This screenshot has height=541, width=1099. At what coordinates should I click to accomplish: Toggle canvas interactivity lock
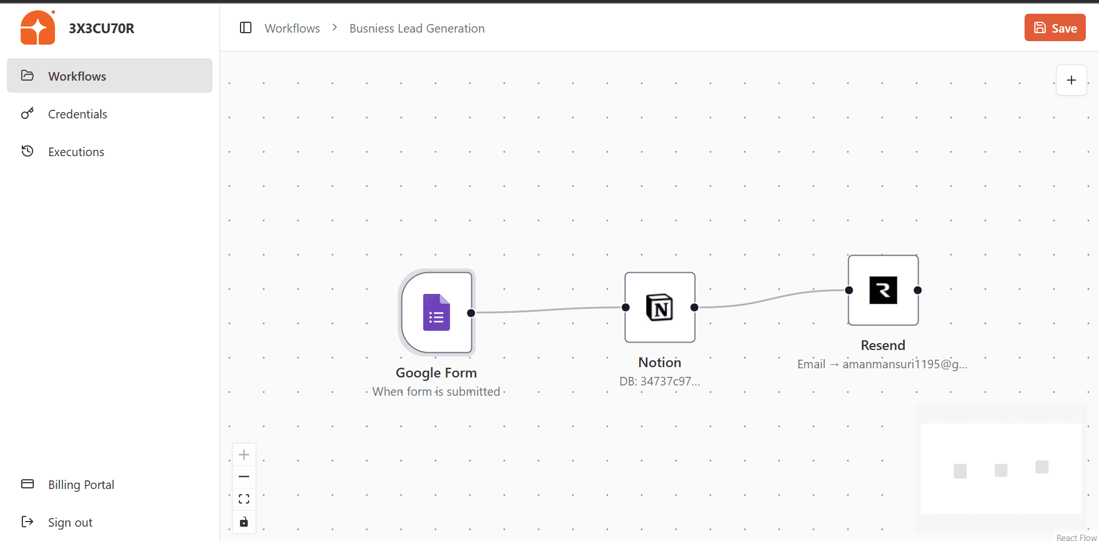[x=244, y=522]
